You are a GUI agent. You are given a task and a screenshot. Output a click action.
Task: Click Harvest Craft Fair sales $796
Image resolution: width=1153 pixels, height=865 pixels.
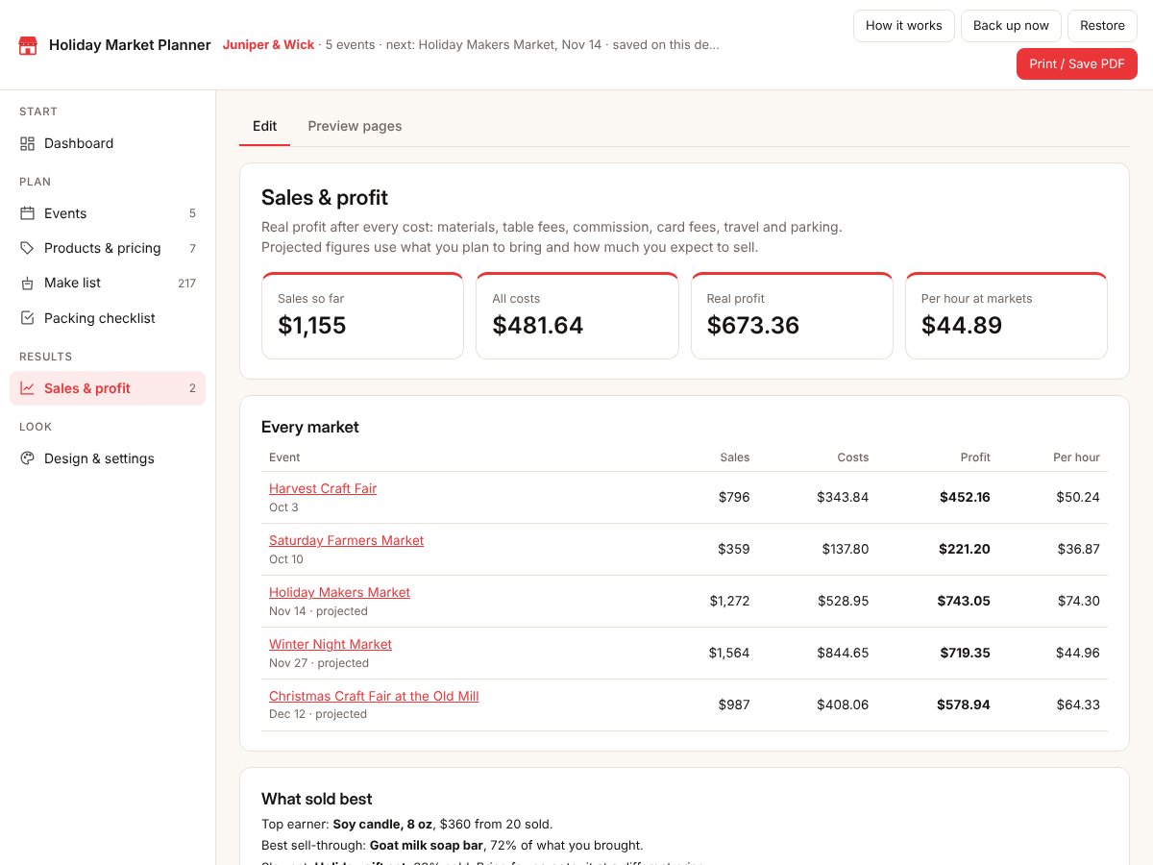pos(734,497)
